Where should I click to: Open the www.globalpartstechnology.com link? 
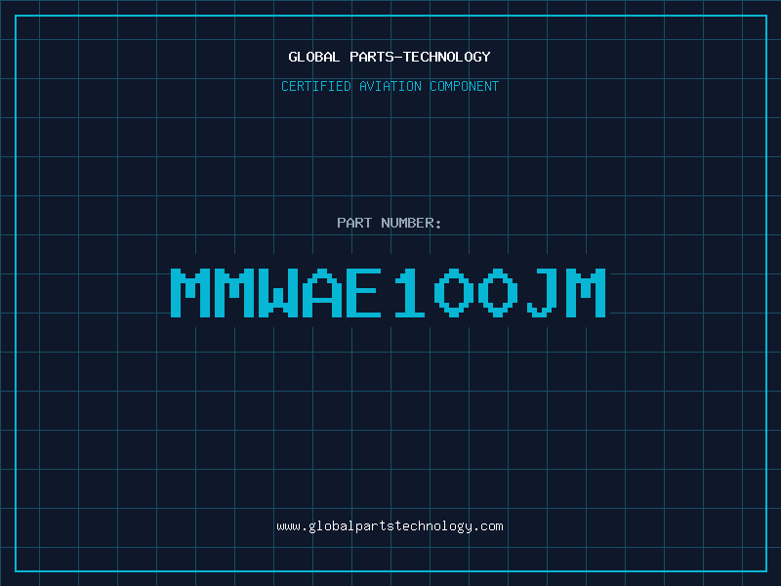point(390,526)
